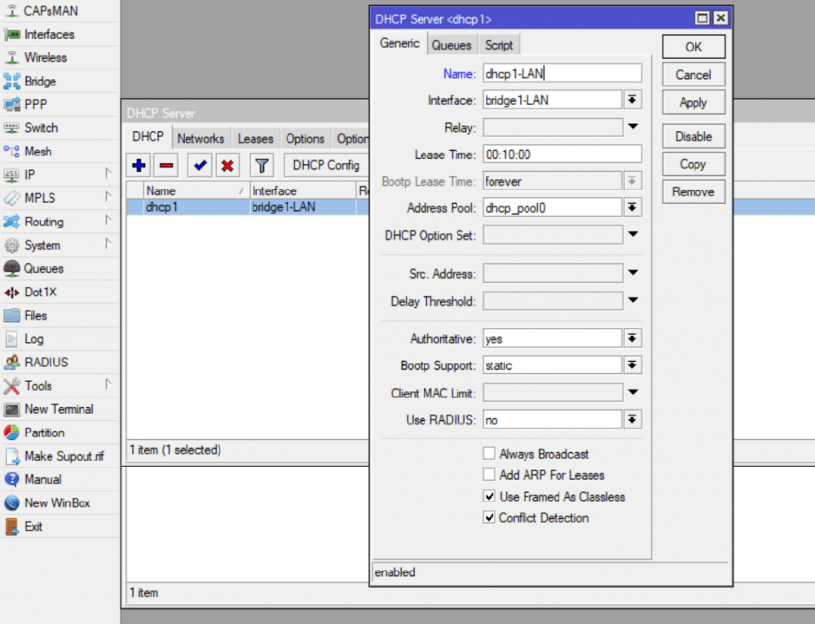815x624 pixels.
Task: Open the Bootp Support dropdown
Action: click(x=632, y=365)
